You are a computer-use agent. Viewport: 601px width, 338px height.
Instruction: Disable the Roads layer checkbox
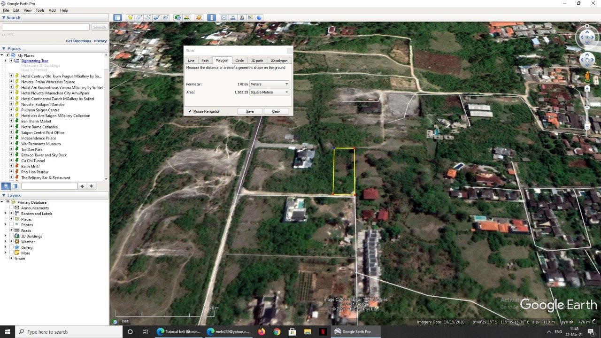coord(11,230)
